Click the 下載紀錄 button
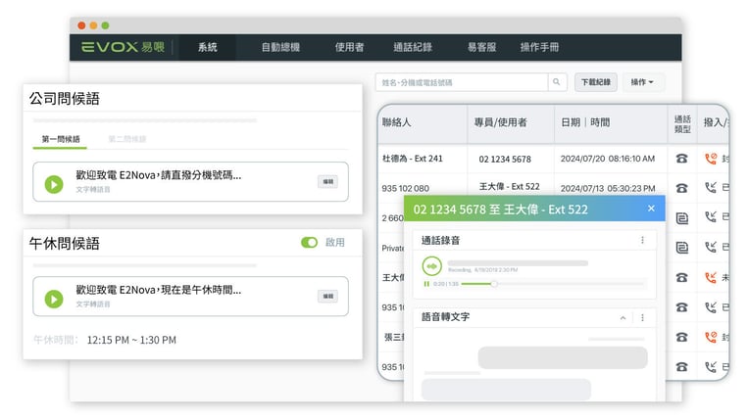The image size is (748, 420). click(x=596, y=82)
